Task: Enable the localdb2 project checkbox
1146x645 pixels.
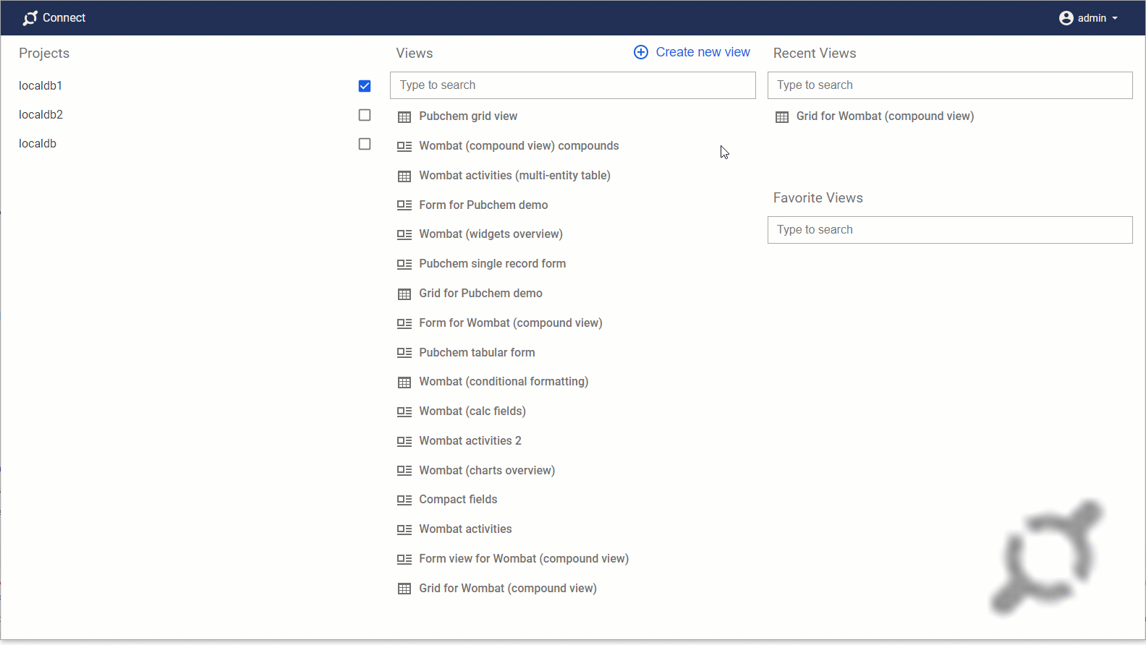Action: [x=365, y=115]
